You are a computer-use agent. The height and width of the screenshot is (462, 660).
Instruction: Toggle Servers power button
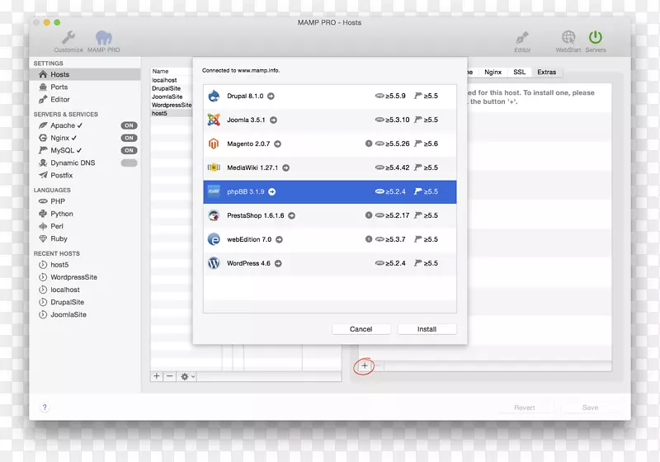coord(595,37)
